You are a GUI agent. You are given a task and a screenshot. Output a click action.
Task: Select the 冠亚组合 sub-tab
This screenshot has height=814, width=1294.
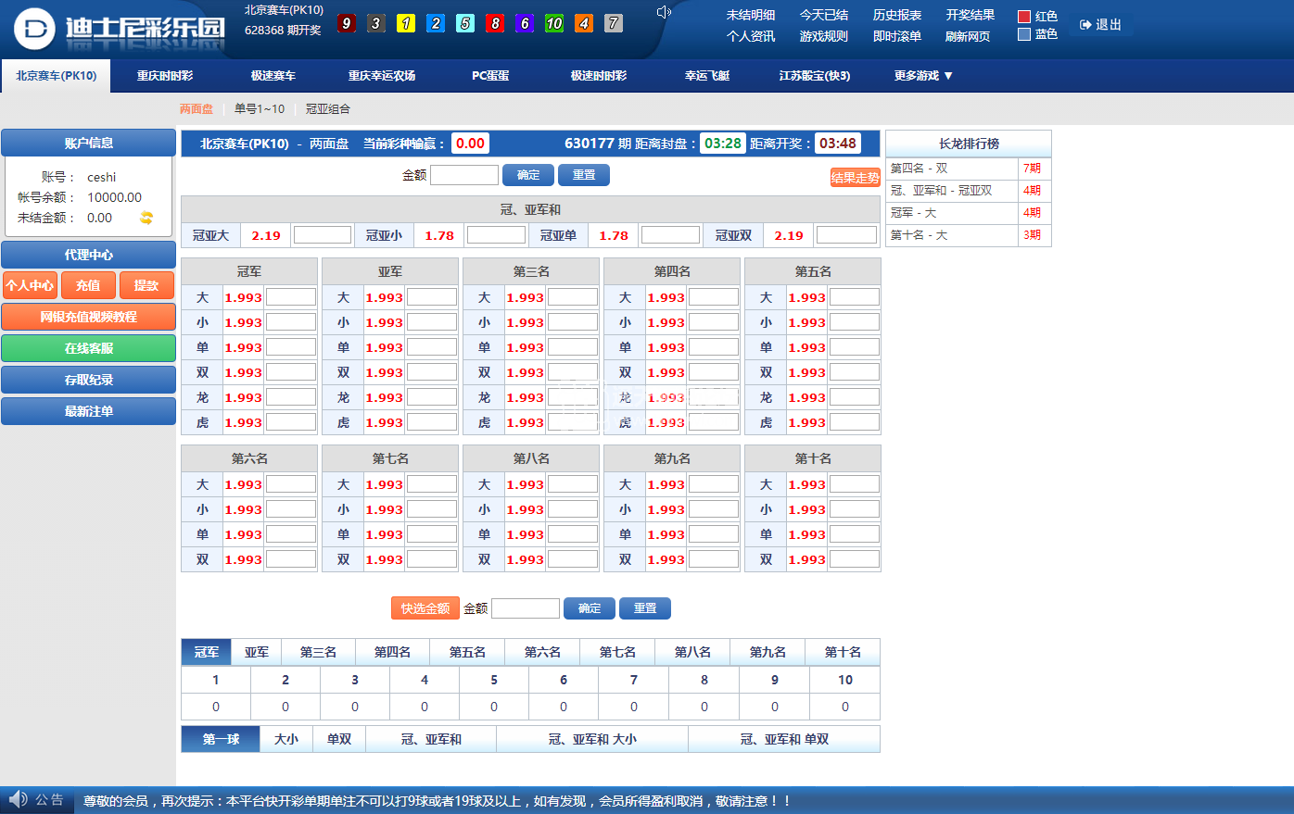[328, 109]
